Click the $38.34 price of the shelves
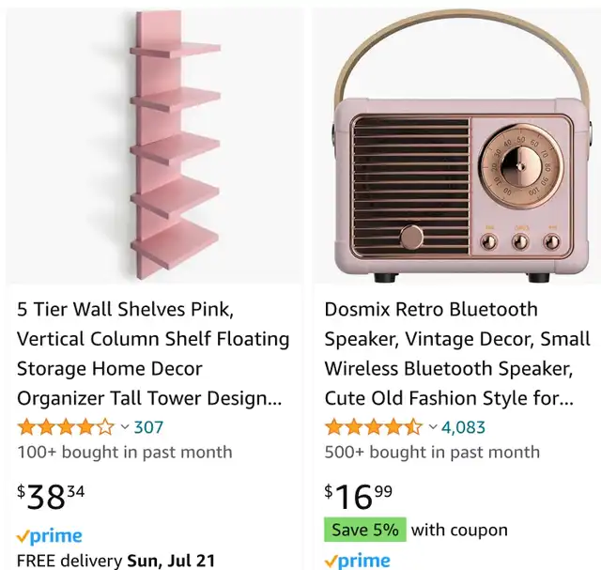601x570 pixels. pos(51,497)
